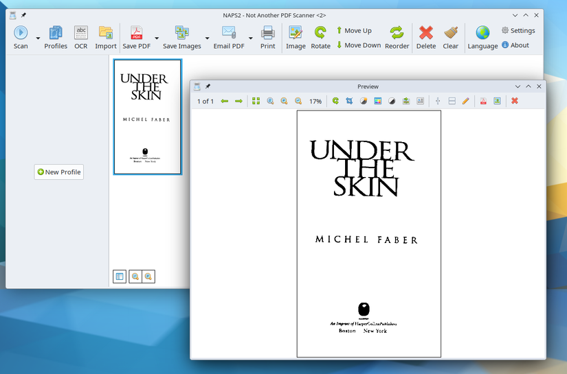567x374 pixels.
Task: Click Email PDF in toolbar
Action: pyautogui.click(x=229, y=38)
